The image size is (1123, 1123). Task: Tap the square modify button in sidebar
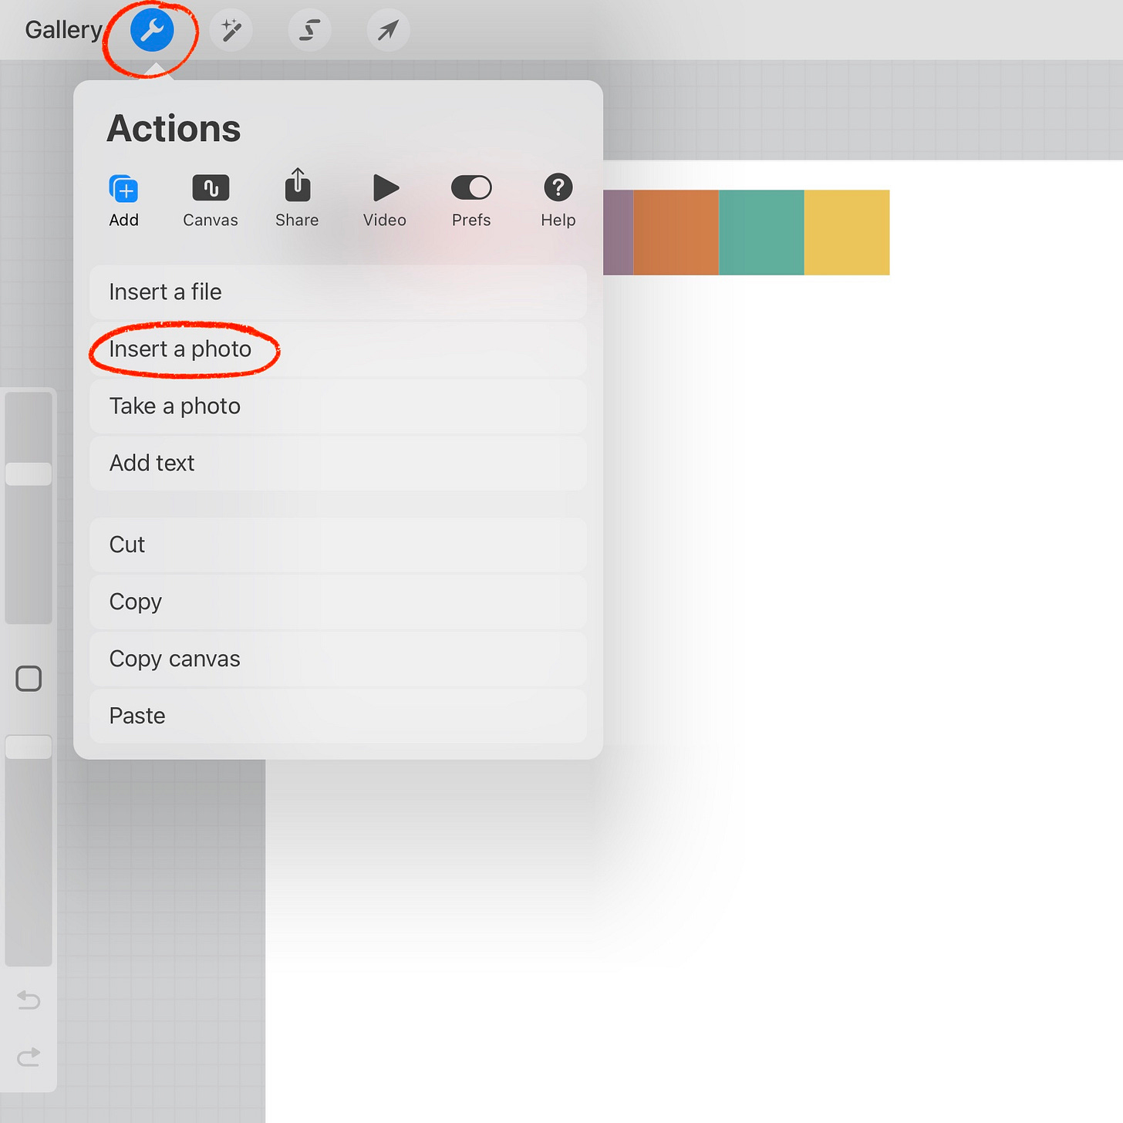(x=29, y=679)
